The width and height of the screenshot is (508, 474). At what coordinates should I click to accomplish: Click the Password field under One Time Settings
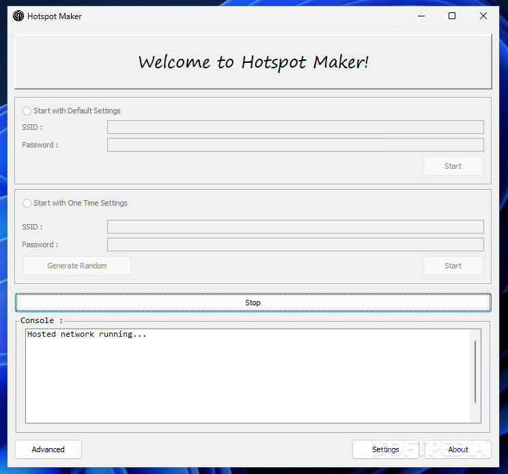296,245
